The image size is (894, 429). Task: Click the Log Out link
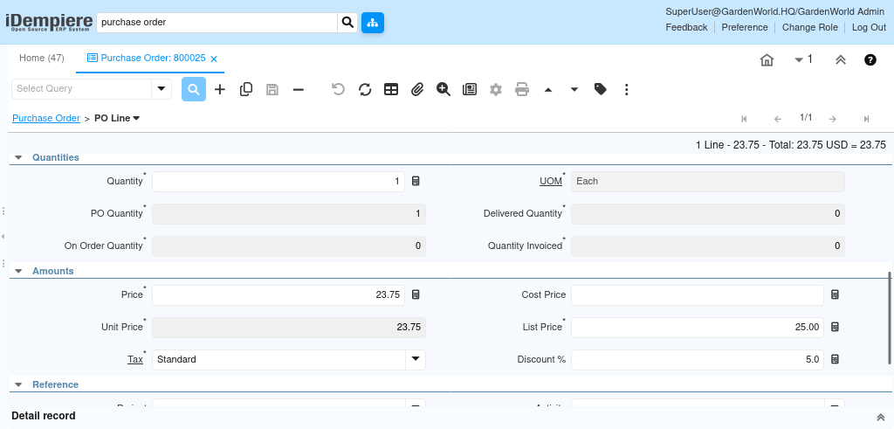[869, 27]
